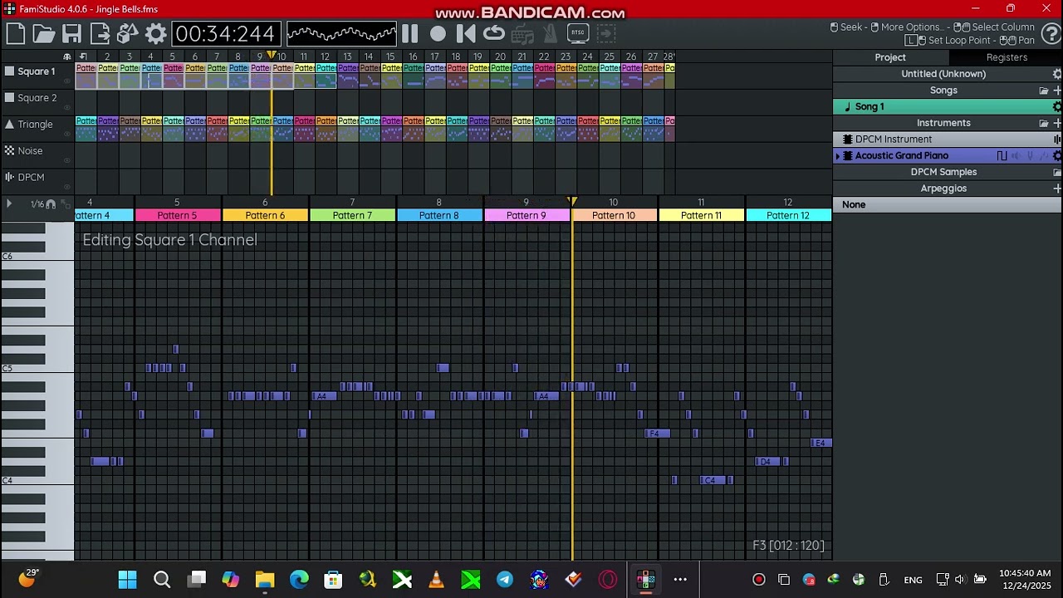Select the Noise channel
1063x598 pixels.
[x=30, y=151]
